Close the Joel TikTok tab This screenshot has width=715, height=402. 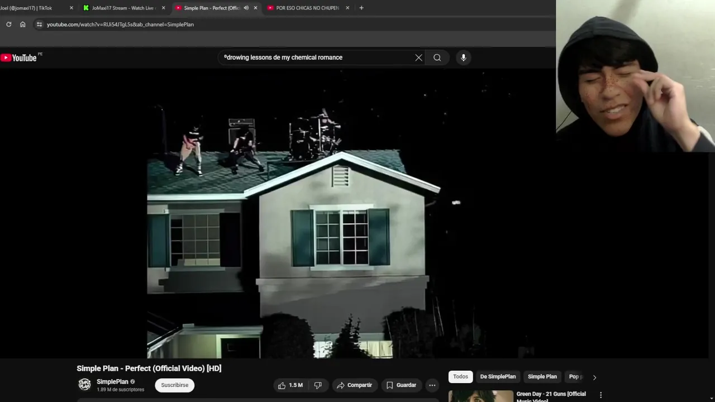[71, 8]
